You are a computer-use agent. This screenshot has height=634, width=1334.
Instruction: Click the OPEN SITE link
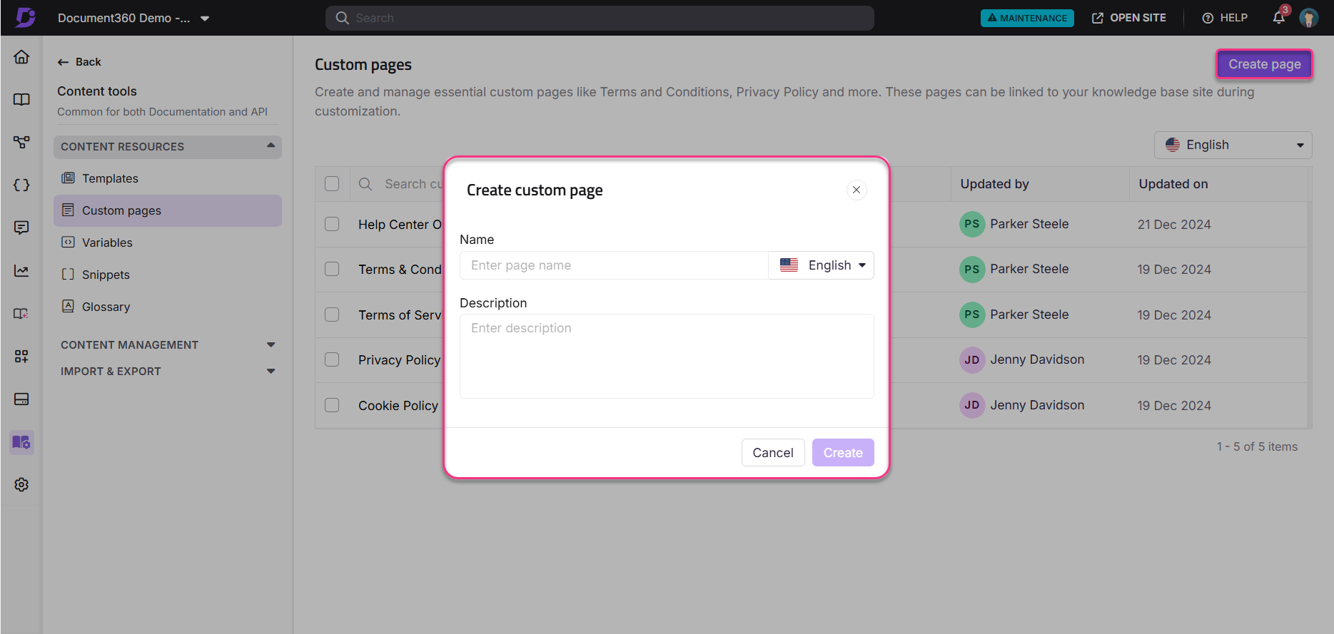1128,18
